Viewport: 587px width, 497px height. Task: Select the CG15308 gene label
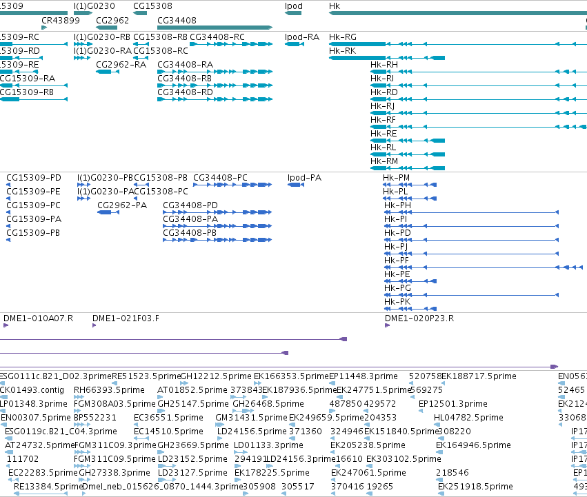click(152, 6)
